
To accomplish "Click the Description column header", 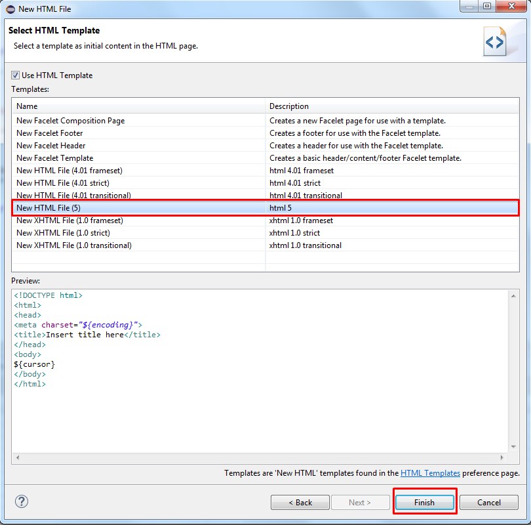I will tap(392, 106).
